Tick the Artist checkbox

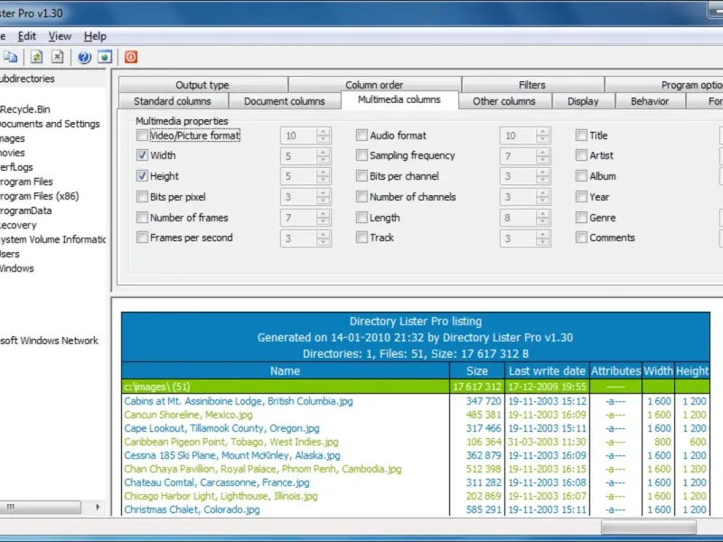(x=581, y=155)
